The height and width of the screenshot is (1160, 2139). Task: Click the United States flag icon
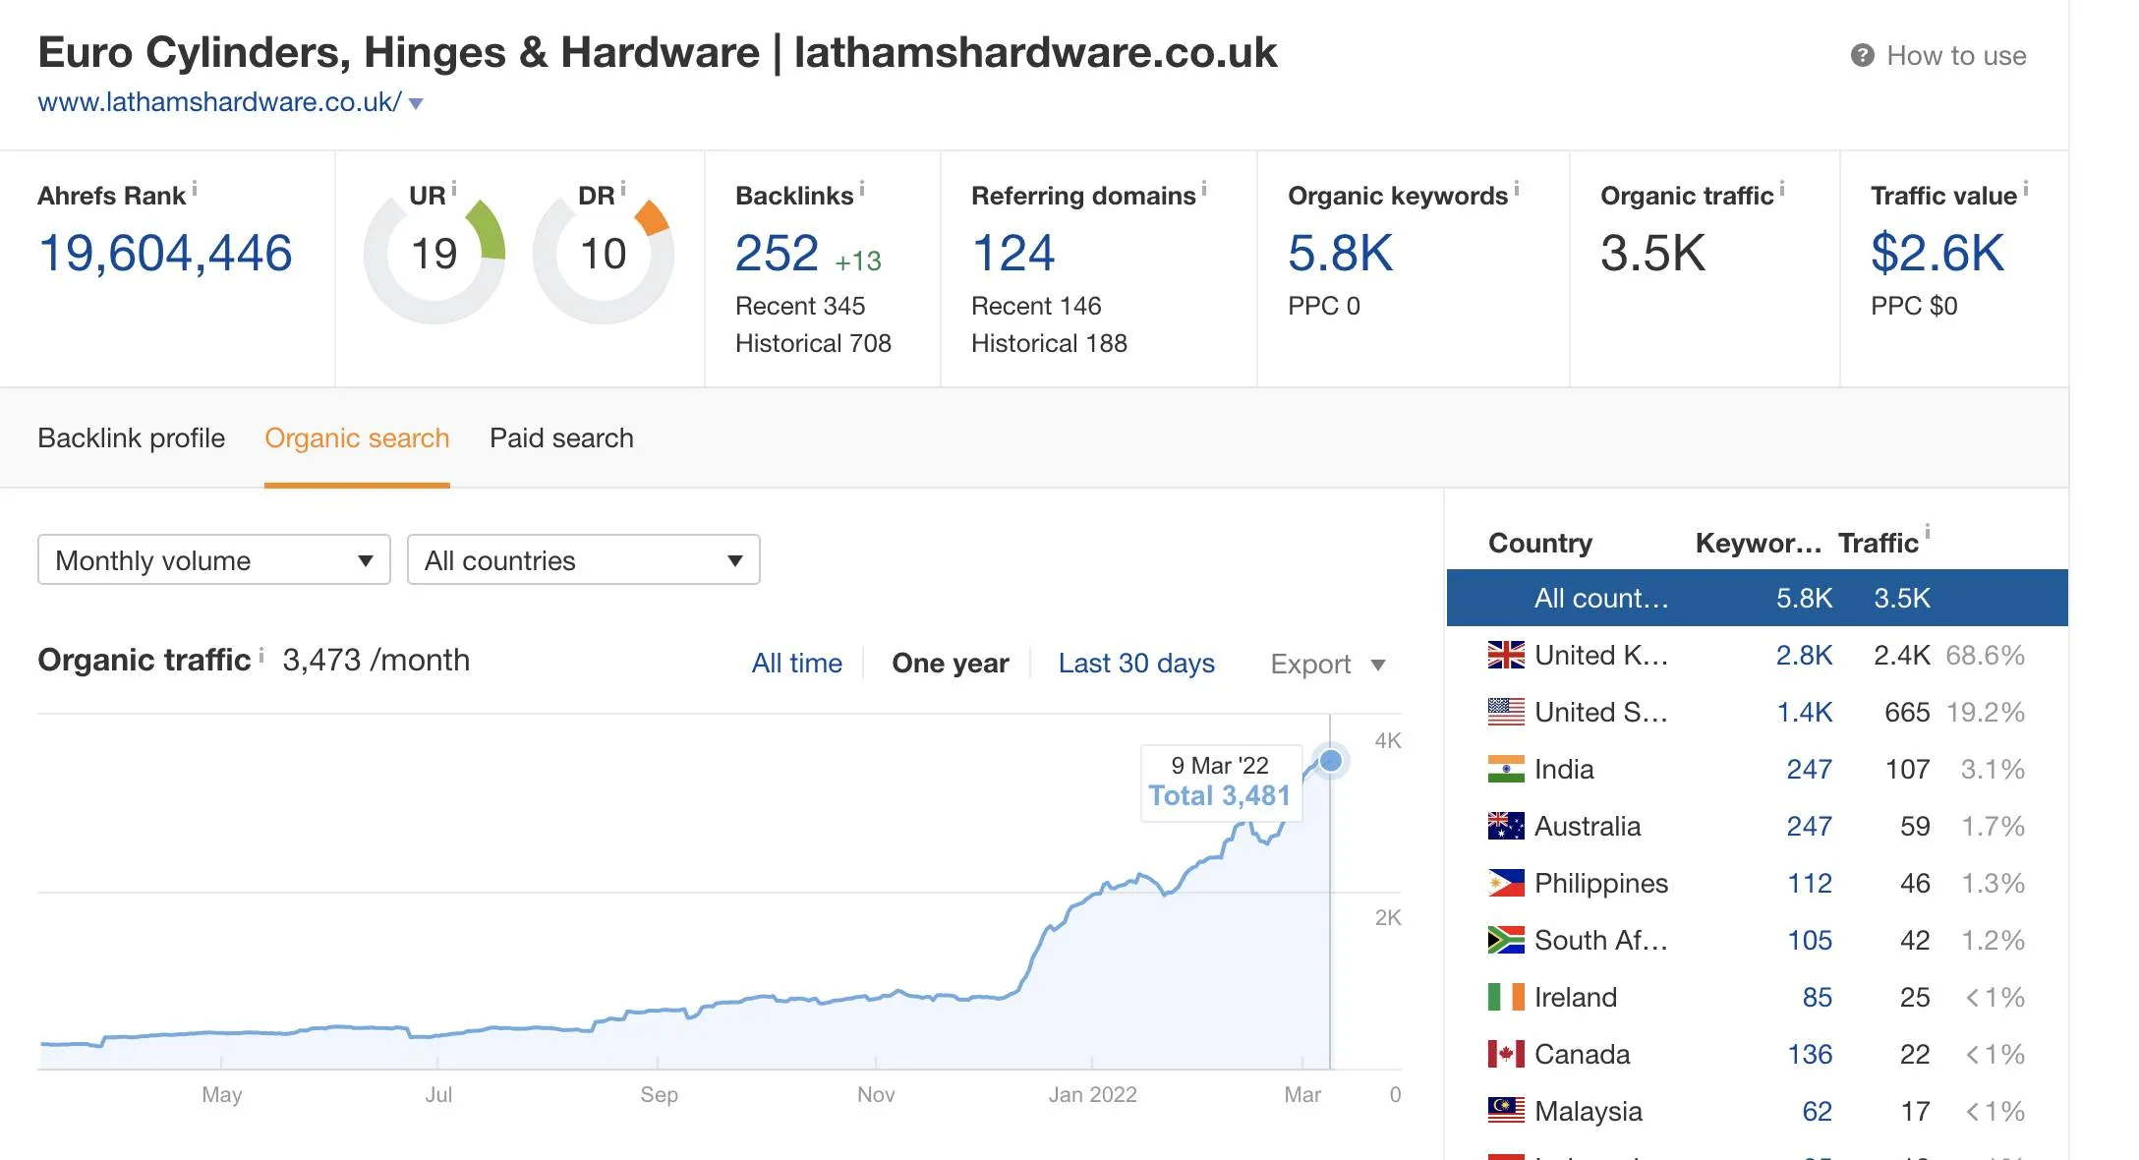tap(1506, 712)
